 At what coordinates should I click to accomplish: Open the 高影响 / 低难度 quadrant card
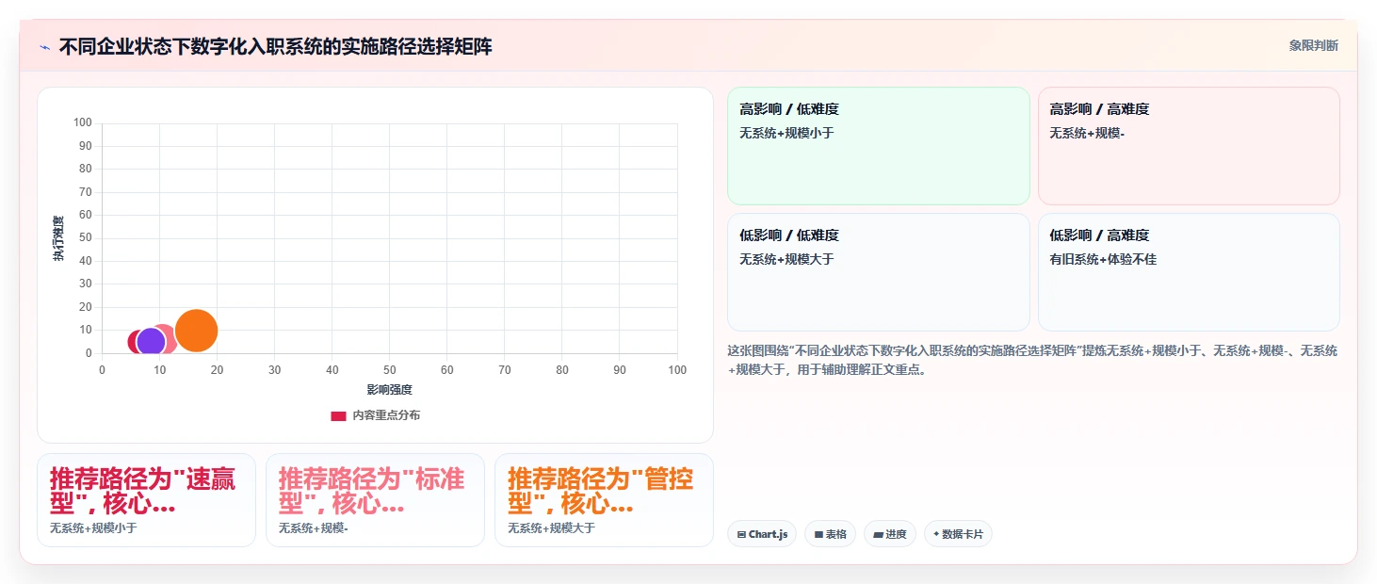click(x=878, y=146)
